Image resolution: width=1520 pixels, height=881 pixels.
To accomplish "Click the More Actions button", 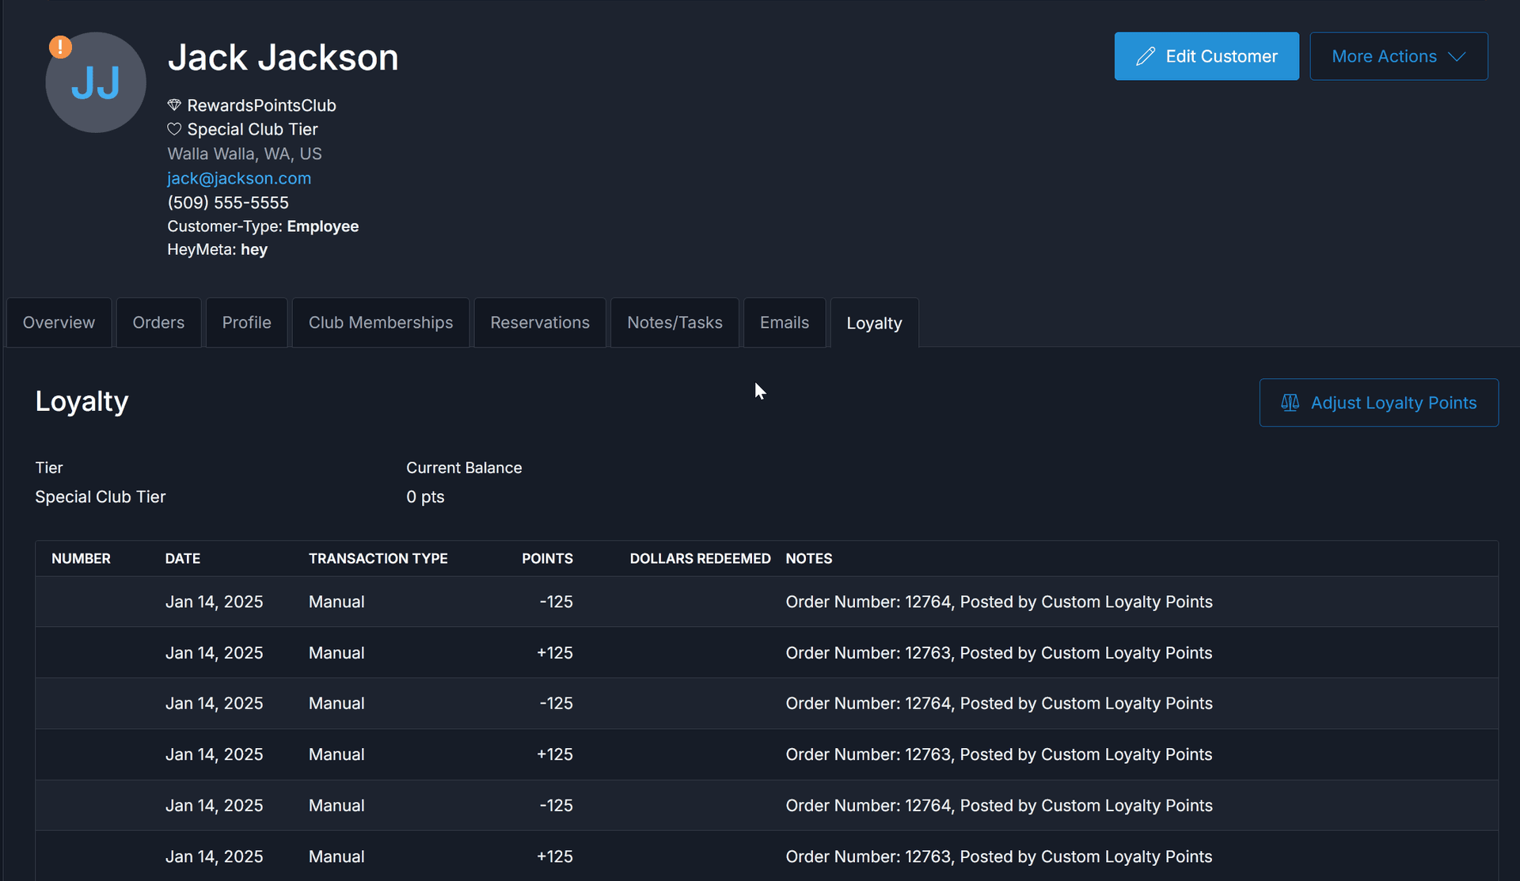I will click(x=1398, y=56).
